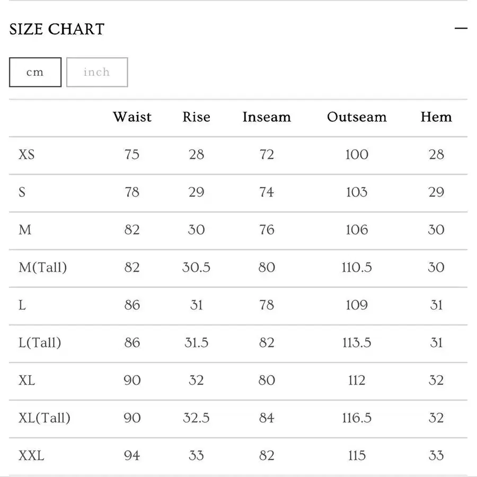The image size is (477, 477).
Task: Select the S size row label
Action: click(x=22, y=192)
